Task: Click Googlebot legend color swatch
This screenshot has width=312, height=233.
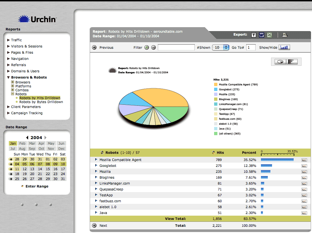Action: coord(216,90)
